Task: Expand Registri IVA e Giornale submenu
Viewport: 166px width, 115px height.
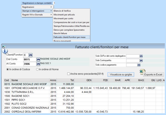Action: click(x=37, y=15)
